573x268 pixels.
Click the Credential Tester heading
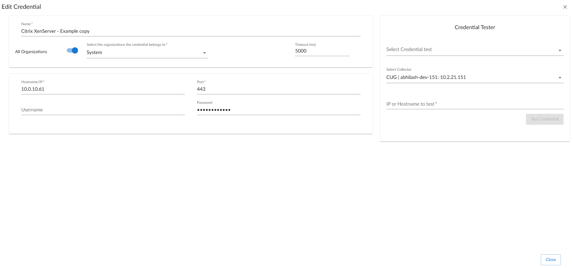pos(475,27)
